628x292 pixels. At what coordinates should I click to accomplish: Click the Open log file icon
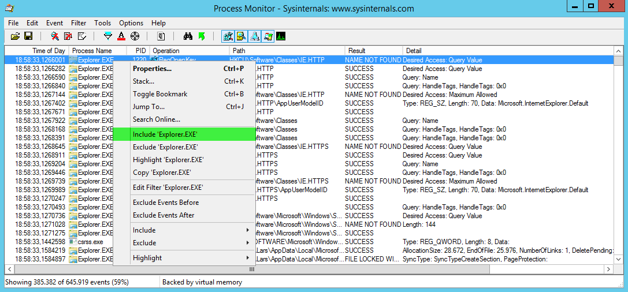15,36
